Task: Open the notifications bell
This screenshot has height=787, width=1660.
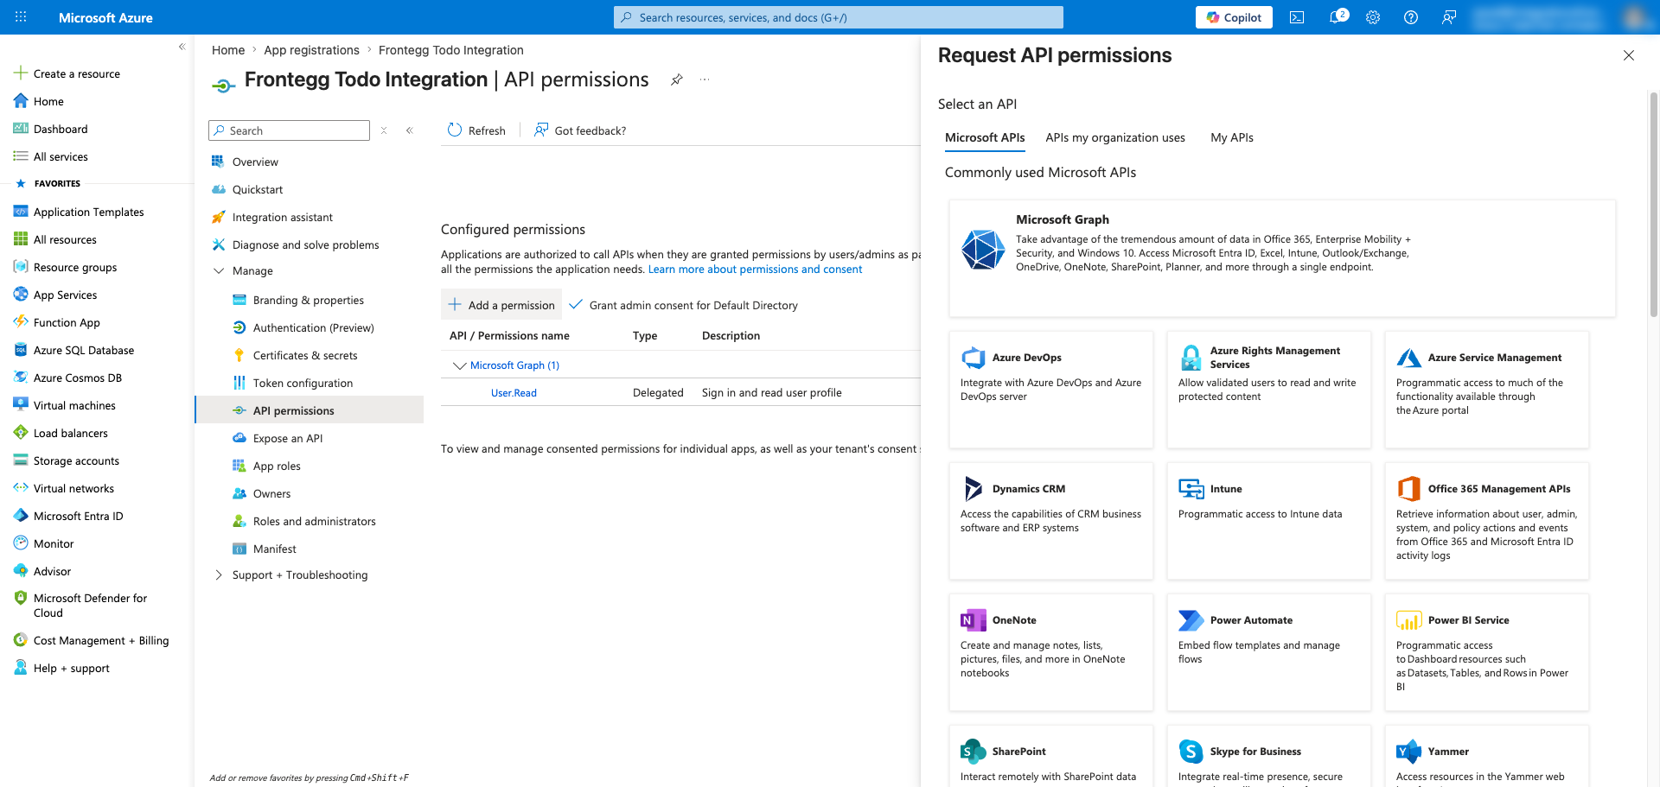Action: pos(1337,17)
